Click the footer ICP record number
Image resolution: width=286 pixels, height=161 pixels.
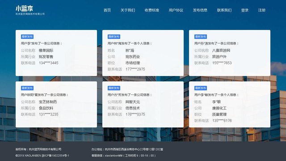tap(55, 156)
